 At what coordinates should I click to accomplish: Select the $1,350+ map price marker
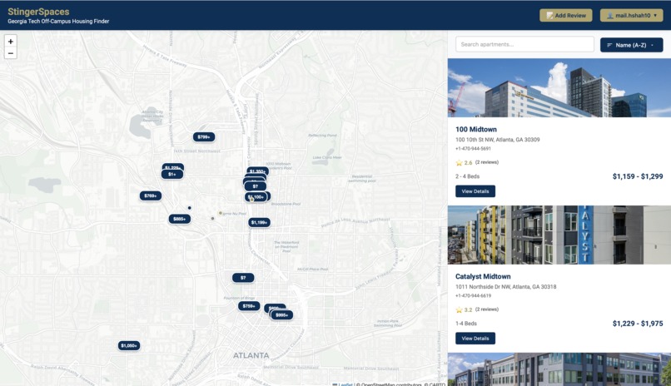(x=258, y=171)
